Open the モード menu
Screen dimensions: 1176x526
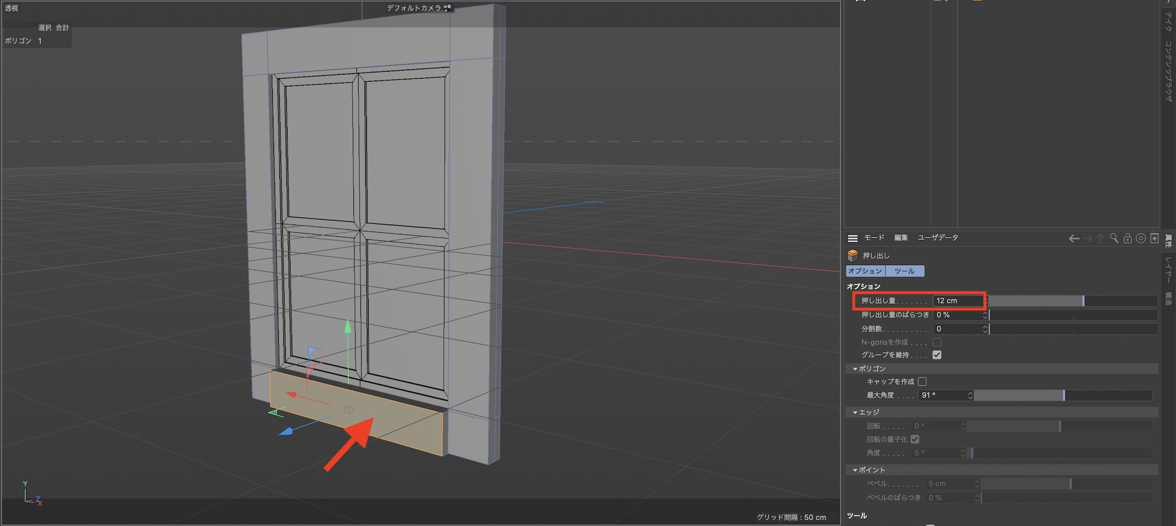coord(874,238)
